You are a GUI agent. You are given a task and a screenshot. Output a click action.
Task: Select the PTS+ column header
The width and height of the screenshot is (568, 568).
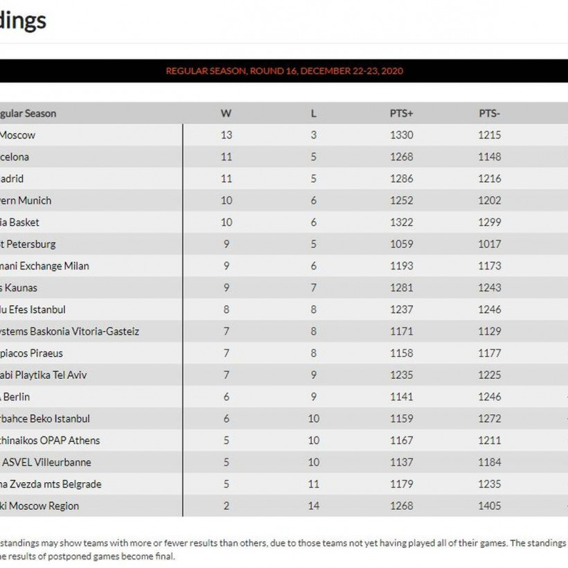coord(401,113)
